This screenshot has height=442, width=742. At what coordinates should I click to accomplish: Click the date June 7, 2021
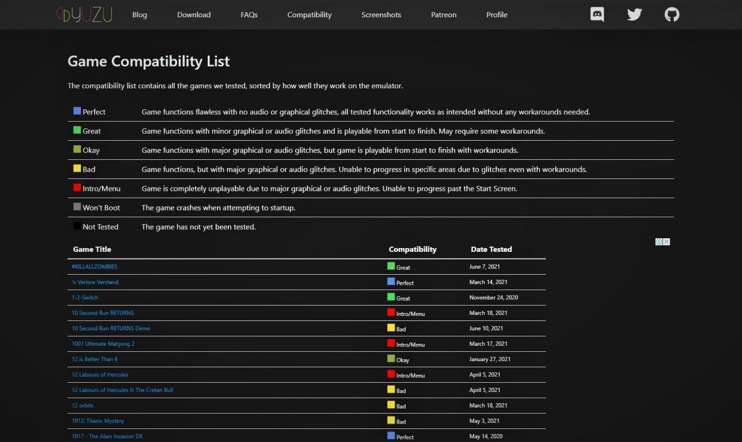pyautogui.click(x=485, y=267)
